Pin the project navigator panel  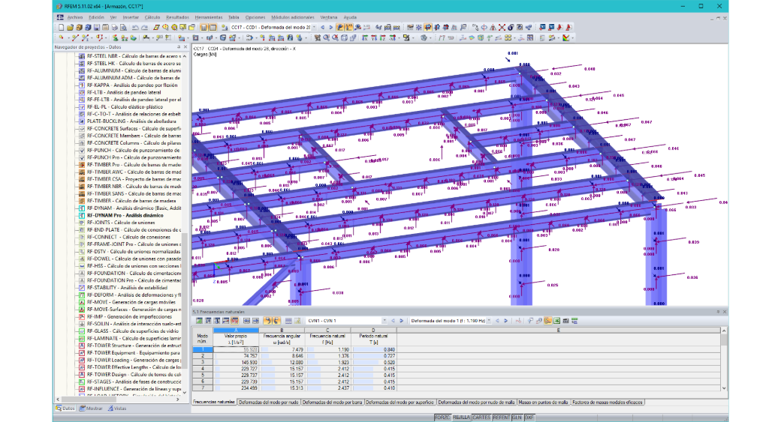pos(179,47)
